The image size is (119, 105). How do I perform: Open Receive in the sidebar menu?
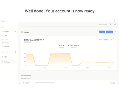pos(6,39)
